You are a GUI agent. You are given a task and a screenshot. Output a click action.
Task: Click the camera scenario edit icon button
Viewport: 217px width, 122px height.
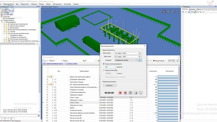point(140,60)
